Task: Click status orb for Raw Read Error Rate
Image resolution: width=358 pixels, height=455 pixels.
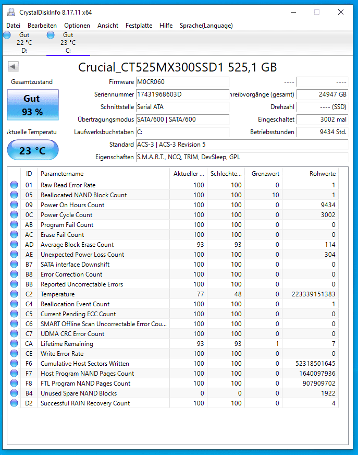Action: 14,185
